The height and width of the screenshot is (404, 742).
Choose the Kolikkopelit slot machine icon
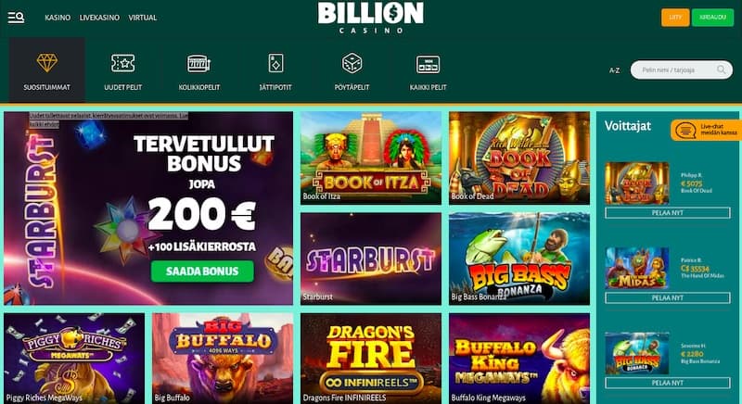(x=198, y=63)
